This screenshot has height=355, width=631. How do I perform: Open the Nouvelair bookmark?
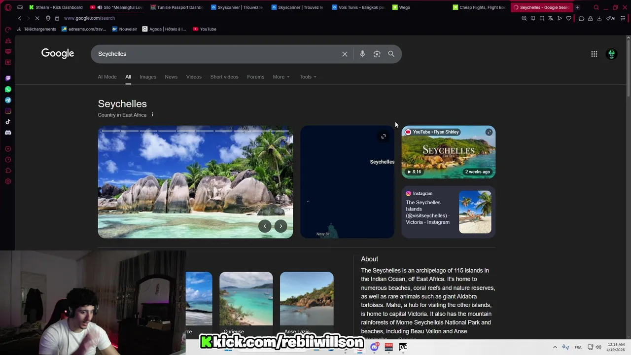pos(124,29)
